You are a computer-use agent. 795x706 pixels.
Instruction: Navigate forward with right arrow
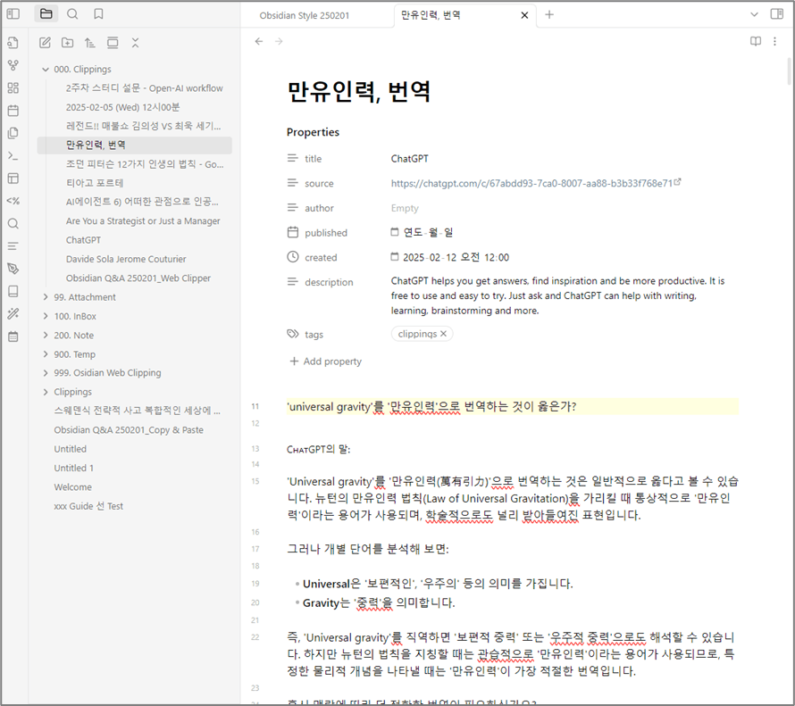pyautogui.click(x=279, y=41)
